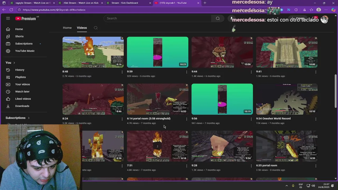The image size is (338, 190).
Task: Play the thumbnail with 6:59 duration
Action: pos(287,146)
